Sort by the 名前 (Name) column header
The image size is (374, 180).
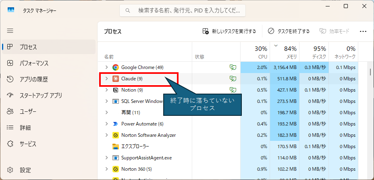[x=145, y=52]
